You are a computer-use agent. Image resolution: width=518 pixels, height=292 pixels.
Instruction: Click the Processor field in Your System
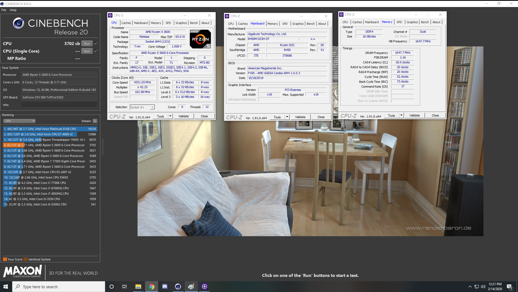59,75
